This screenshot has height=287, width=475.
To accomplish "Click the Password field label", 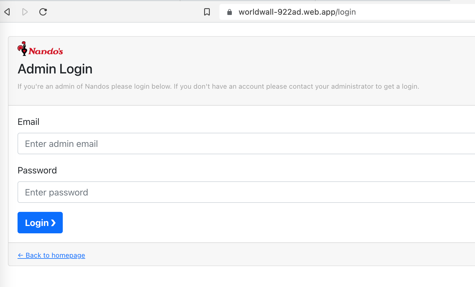I will pyautogui.click(x=37, y=170).
